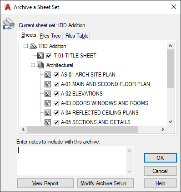Switch to the Files Tree tab
Viewport: 181px width, 192px height.
(50, 36)
